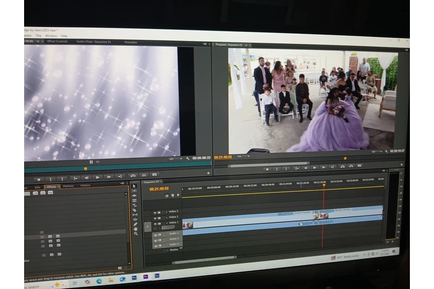
Task: Select the Razor tool
Action: (134, 209)
